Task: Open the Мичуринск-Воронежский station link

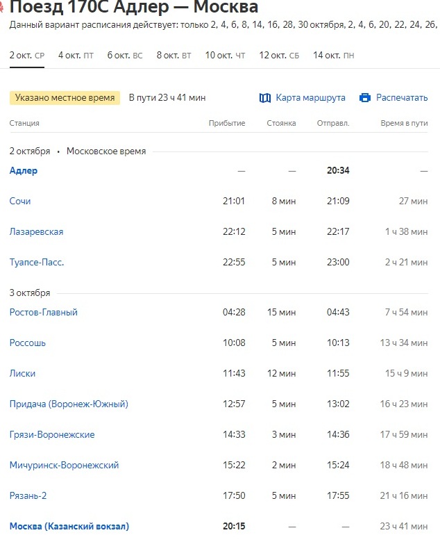Action: [64, 466]
